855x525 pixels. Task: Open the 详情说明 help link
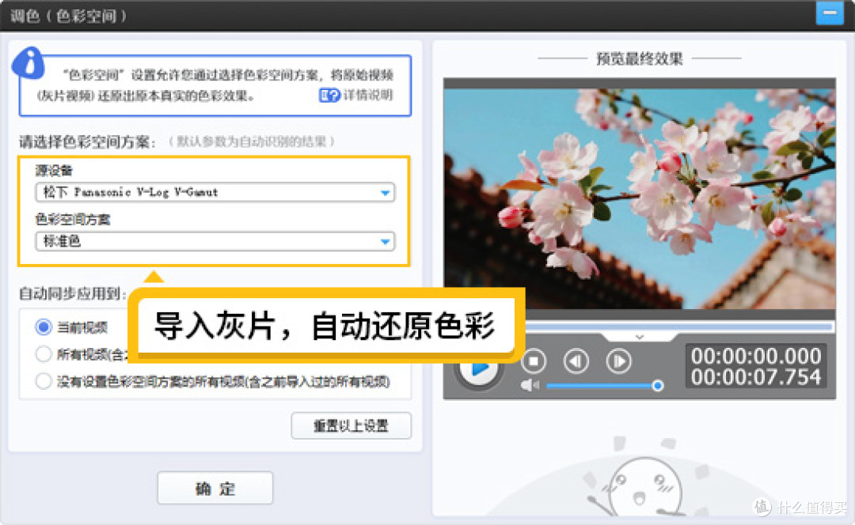click(x=356, y=96)
